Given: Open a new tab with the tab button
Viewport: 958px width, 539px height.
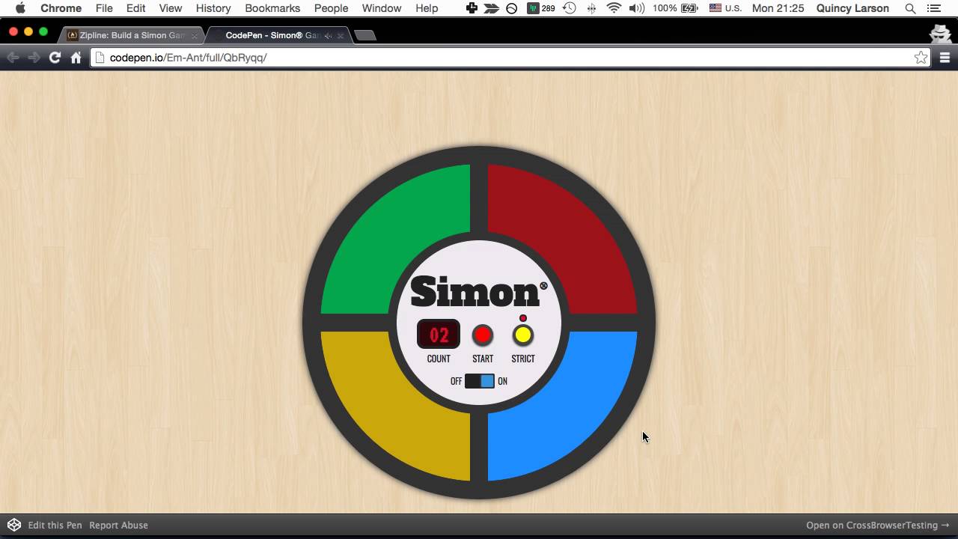Looking at the screenshot, I should pyautogui.click(x=364, y=35).
